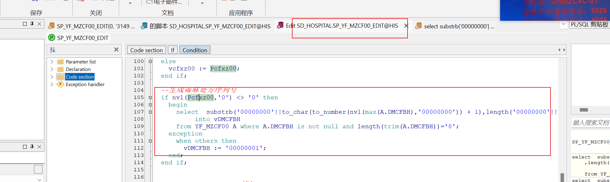Click the Exception handler lightning icon
Screen dimensions: 610x182
coord(60,84)
